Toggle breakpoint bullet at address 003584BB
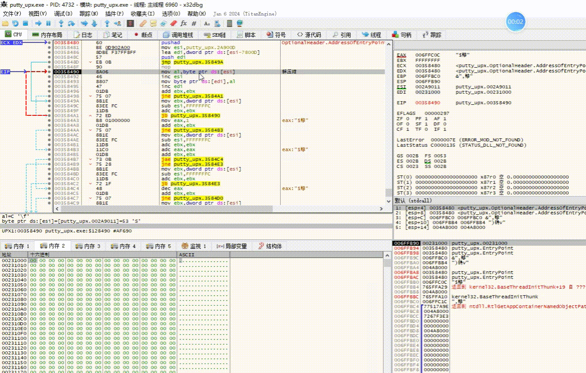The width and height of the screenshot is (586, 373). point(49,169)
